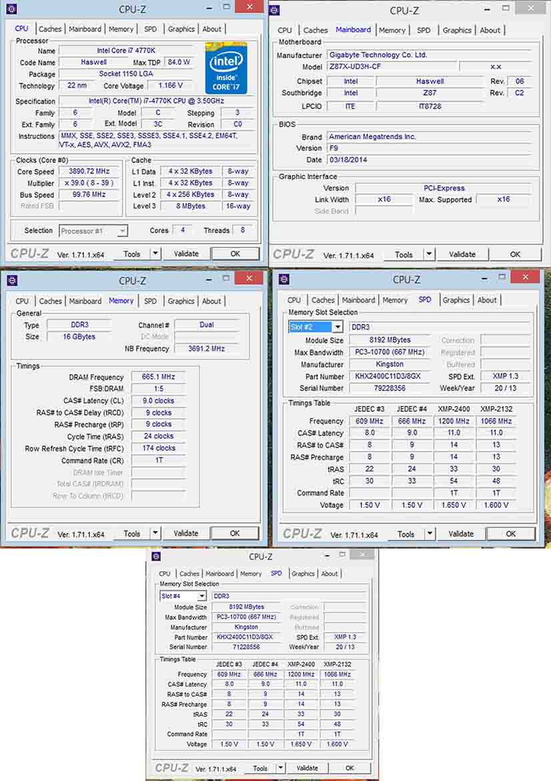Screen dimensions: 551x781
Task: Click the Channel # value Dual
Action: [206, 325]
